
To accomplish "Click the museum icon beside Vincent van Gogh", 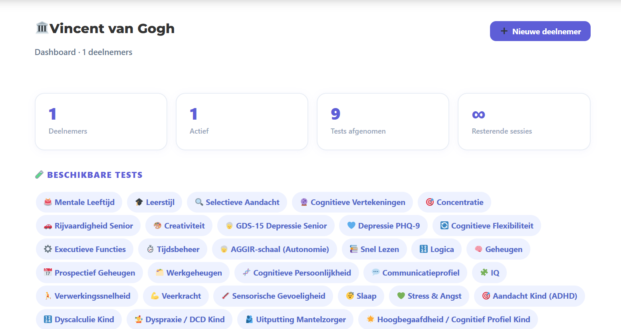I will 42,28.
